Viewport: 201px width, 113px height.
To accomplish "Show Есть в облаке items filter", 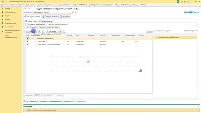I will tap(47, 96).
